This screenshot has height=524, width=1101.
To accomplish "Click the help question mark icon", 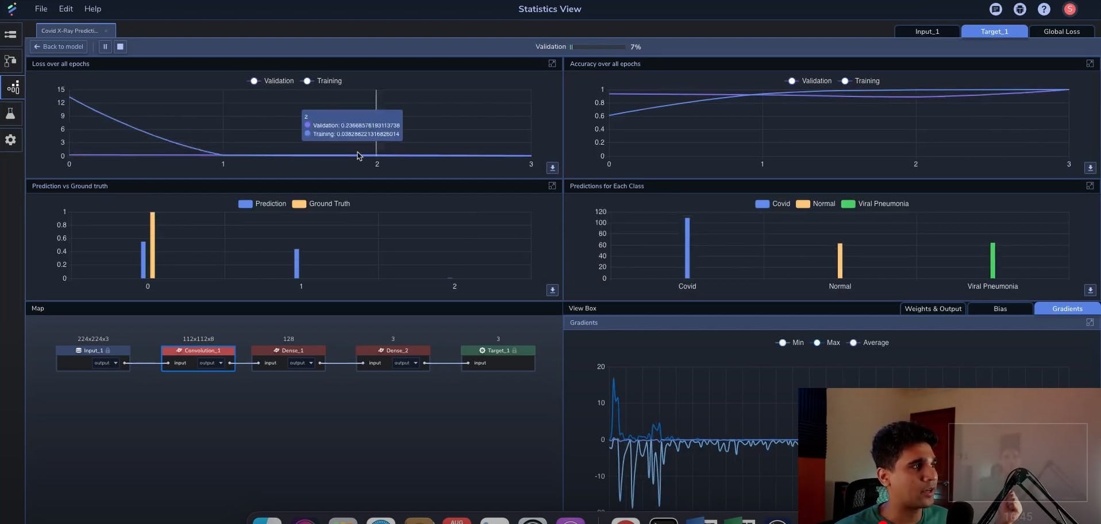I will (x=1044, y=9).
